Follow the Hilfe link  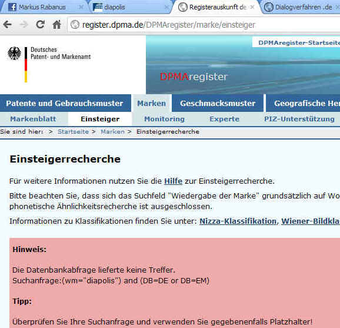(x=173, y=181)
